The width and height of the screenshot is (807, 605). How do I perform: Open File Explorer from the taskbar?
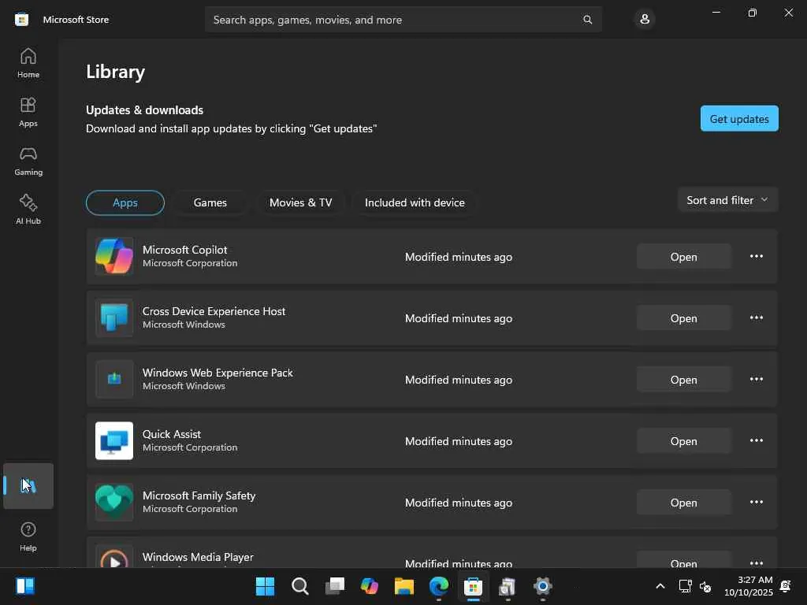(404, 586)
